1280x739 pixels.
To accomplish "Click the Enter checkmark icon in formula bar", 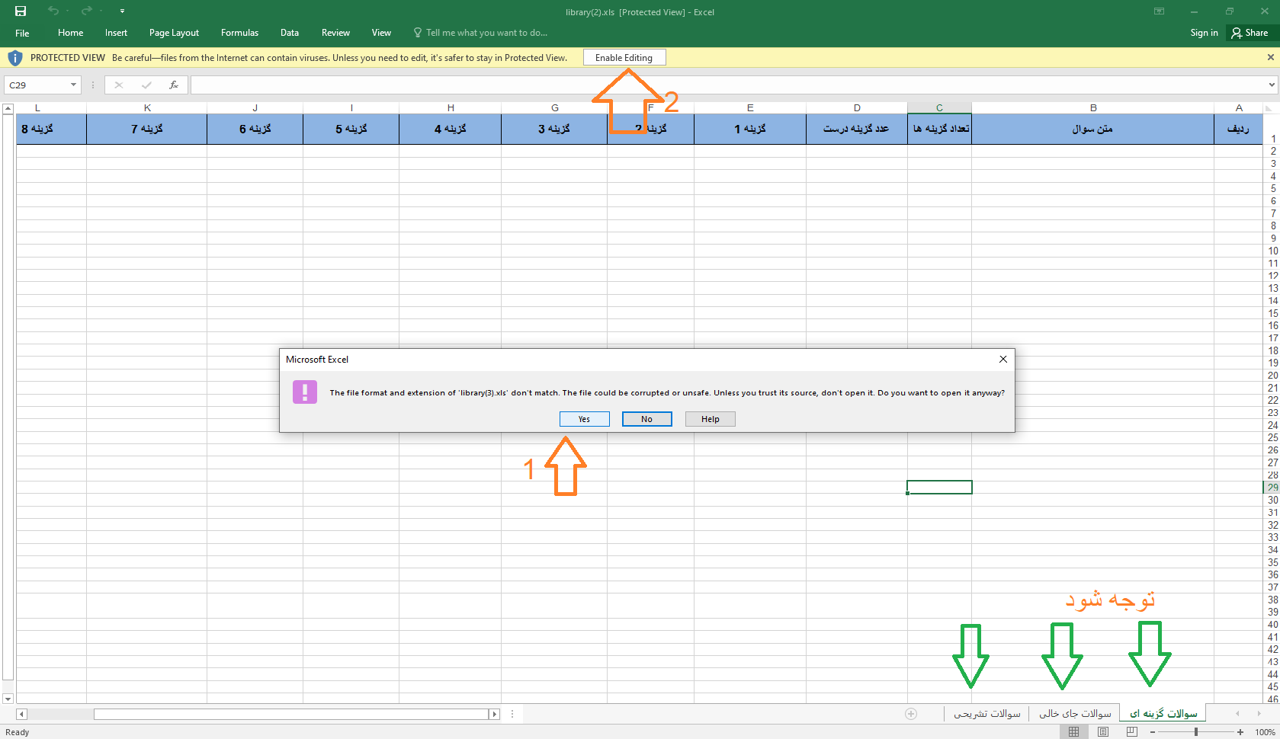I will [146, 85].
